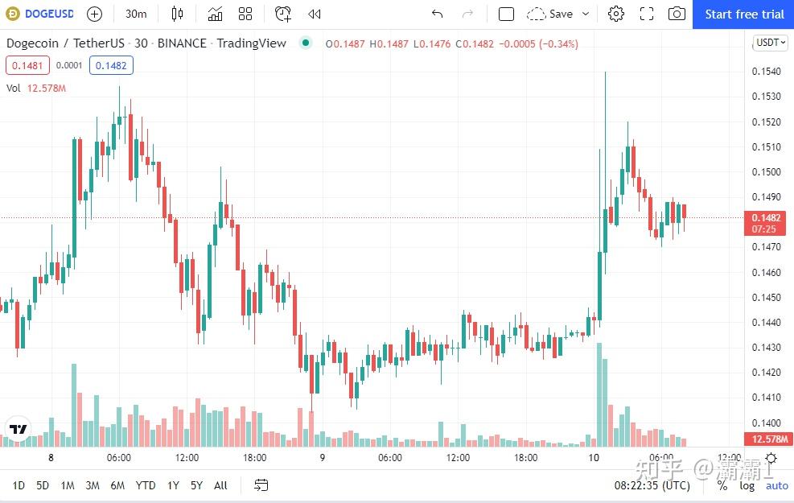Viewport: 794px width, 503px height.
Task: Select the YTD time range
Action: click(146, 485)
